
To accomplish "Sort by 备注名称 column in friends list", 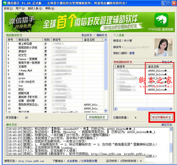I will (x=93, y=40).
